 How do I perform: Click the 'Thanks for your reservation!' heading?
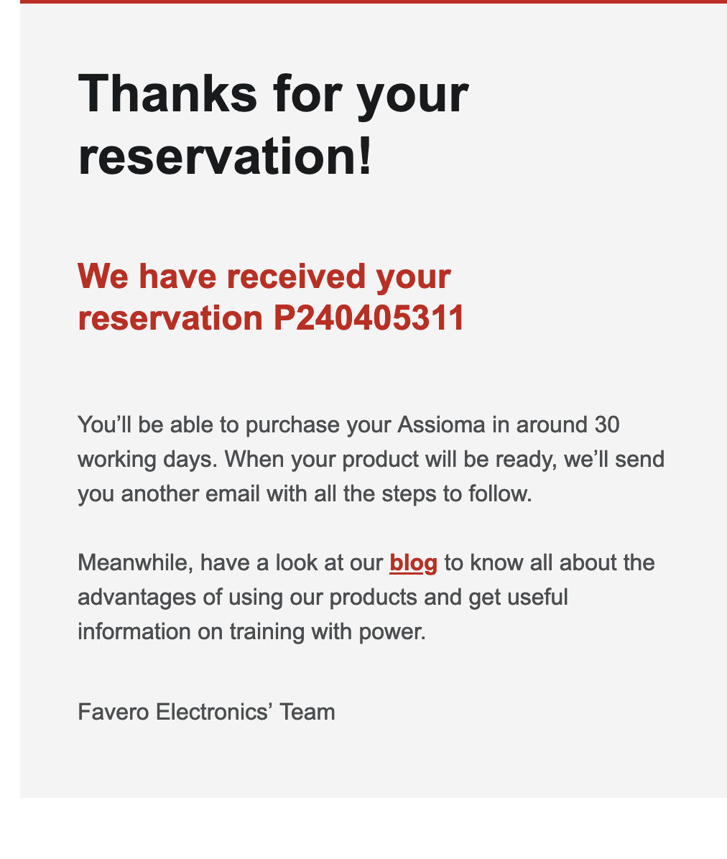[x=273, y=126]
